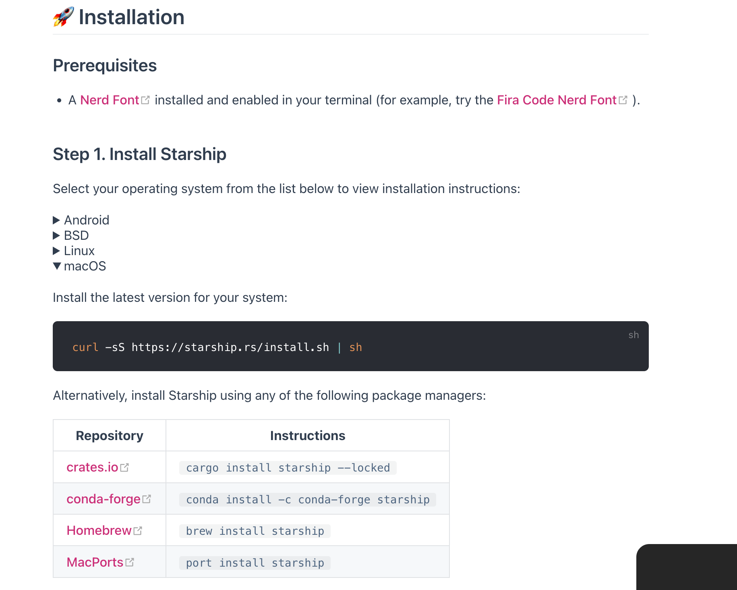This screenshot has height=590, width=737.
Task: Click external link icon beside conda-forge
Action: tap(147, 499)
